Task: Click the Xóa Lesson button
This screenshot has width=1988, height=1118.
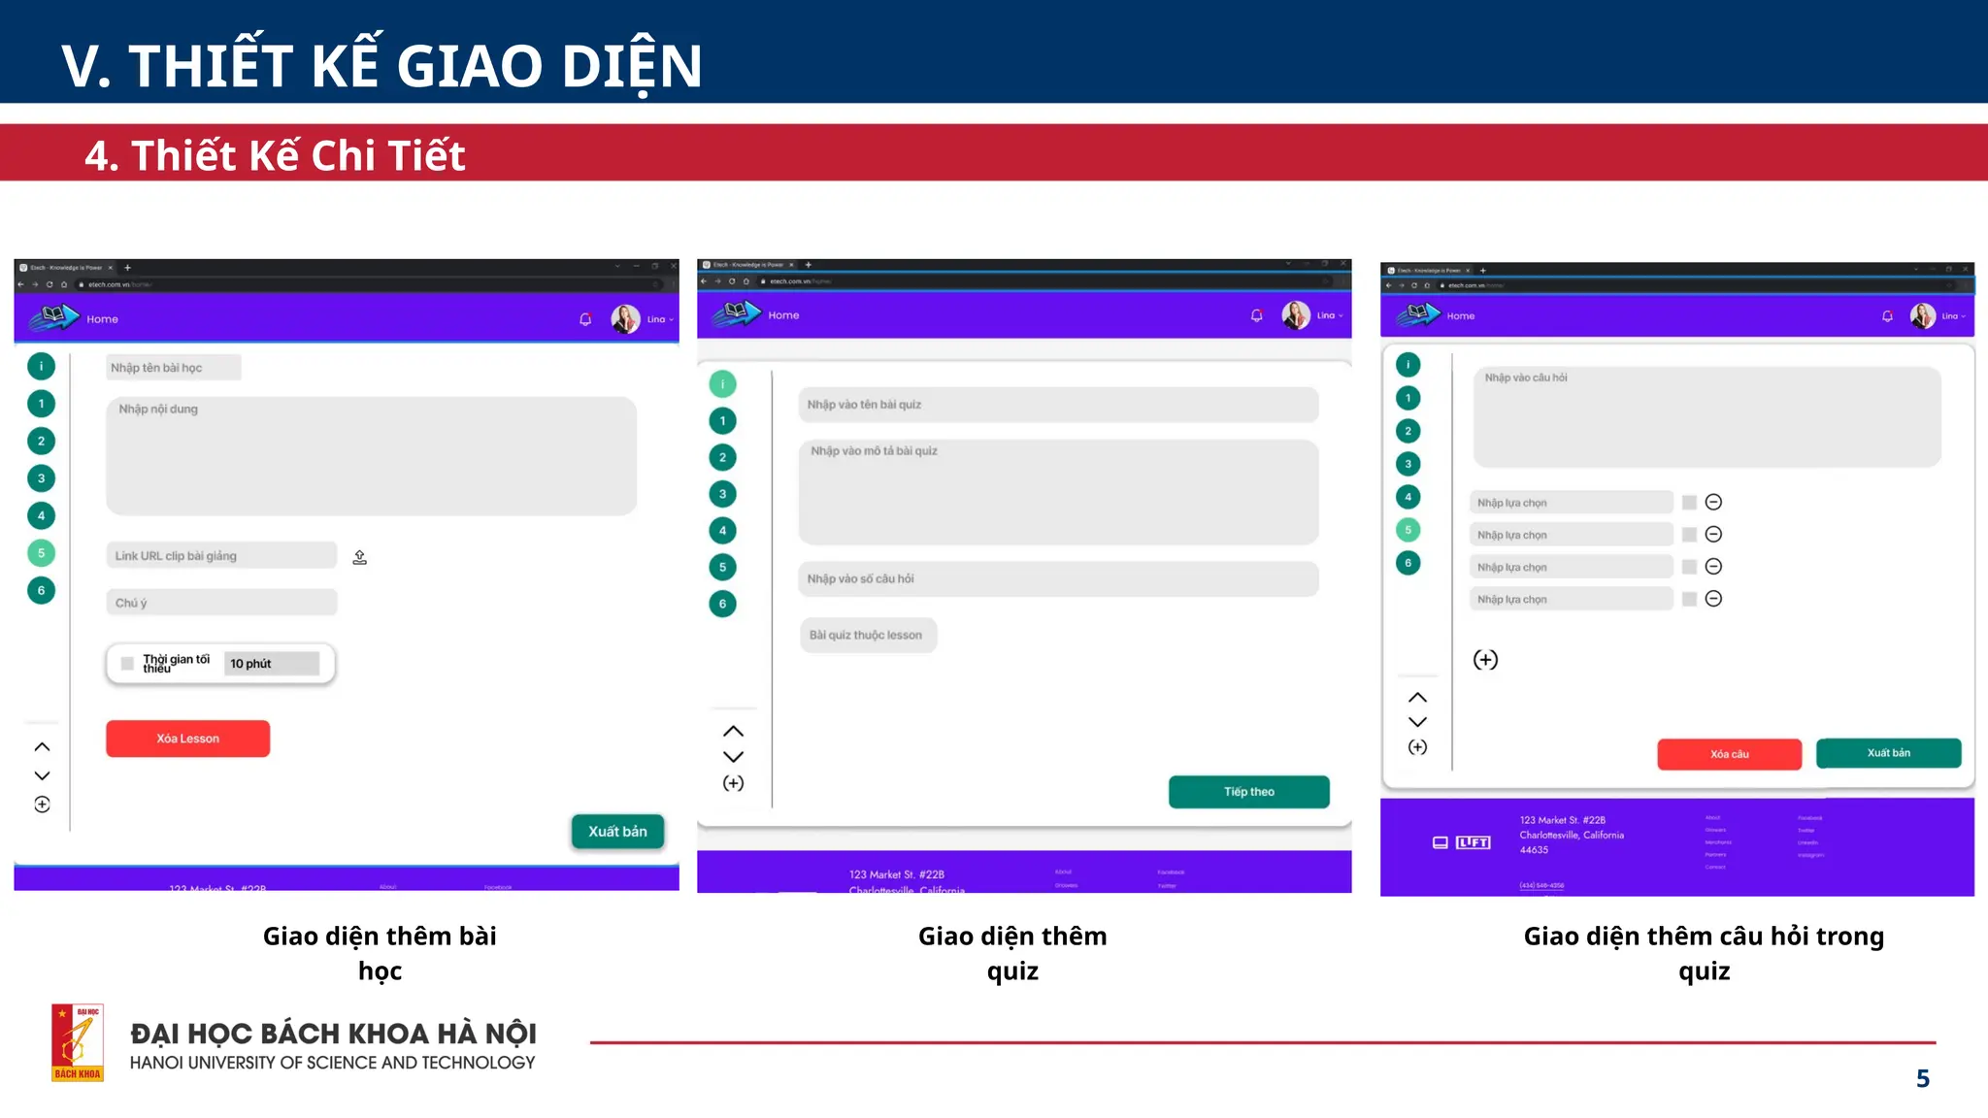Action: click(187, 739)
